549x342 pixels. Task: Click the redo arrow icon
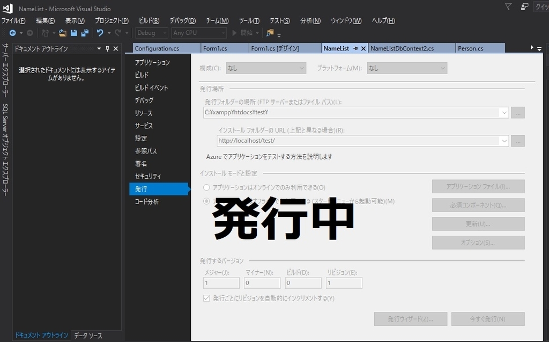click(x=118, y=33)
